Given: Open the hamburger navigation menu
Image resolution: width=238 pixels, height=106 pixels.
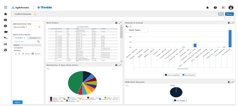Looking at the screenshot, I should (x=5, y=7).
